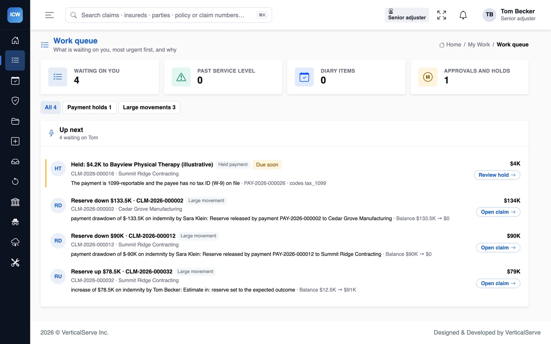Screen dimensions: 551x344
Task: Open the notifications bell
Action: pyautogui.click(x=463, y=15)
